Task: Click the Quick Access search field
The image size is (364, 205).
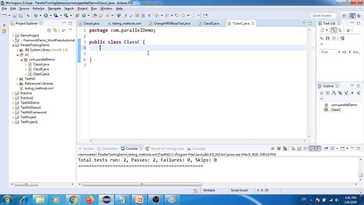Action: coord(324,15)
